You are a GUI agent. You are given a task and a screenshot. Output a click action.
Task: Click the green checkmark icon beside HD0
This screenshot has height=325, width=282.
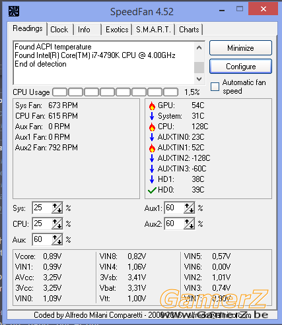(152, 190)
